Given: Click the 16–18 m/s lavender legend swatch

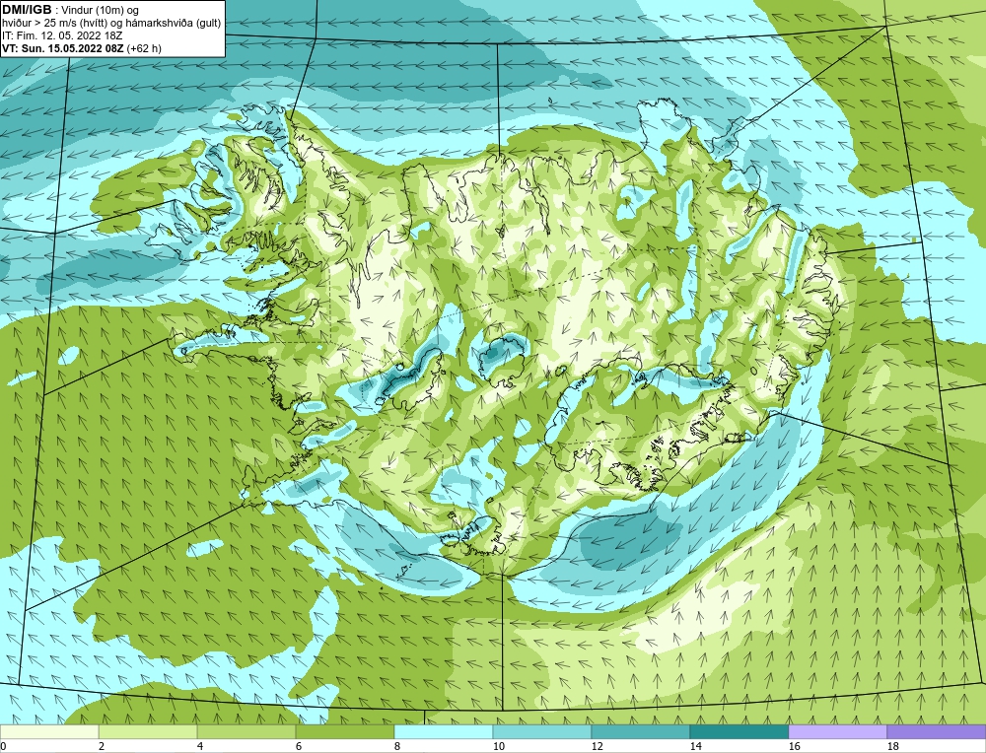Looking at the screenshot, I should (x=837, y=731).
